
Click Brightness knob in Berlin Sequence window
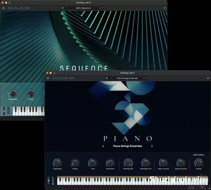13,93
